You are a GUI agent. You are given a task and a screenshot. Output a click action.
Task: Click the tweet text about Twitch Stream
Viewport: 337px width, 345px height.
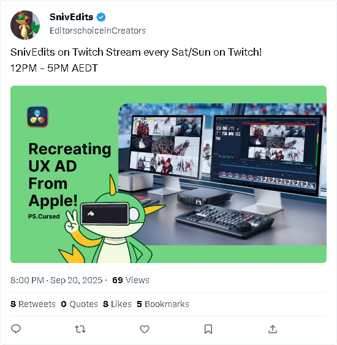pyautogui.click(x=136, y=53)
